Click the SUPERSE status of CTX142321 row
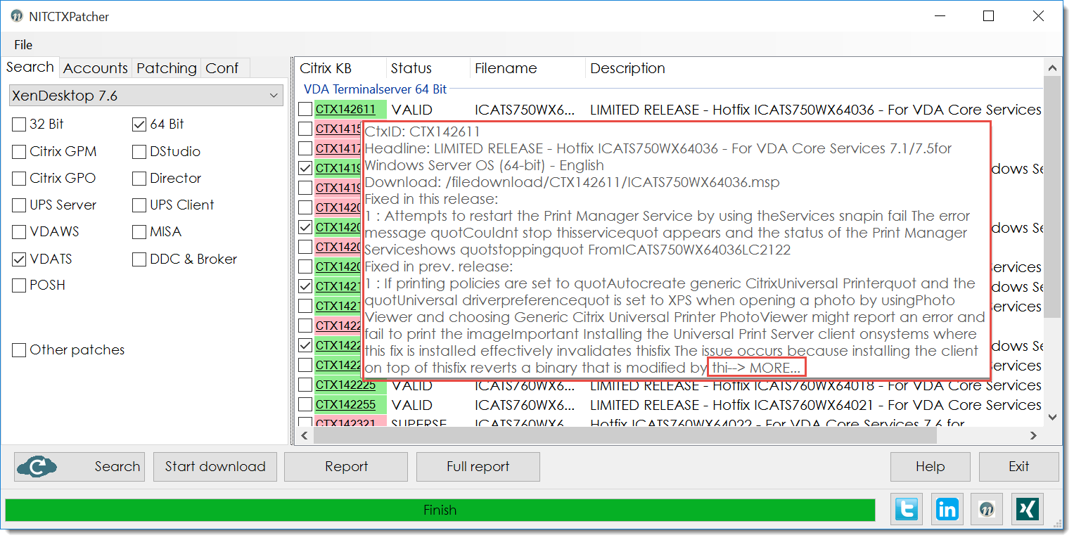This screenshot has width=1074, height=540. pos(419,423)
